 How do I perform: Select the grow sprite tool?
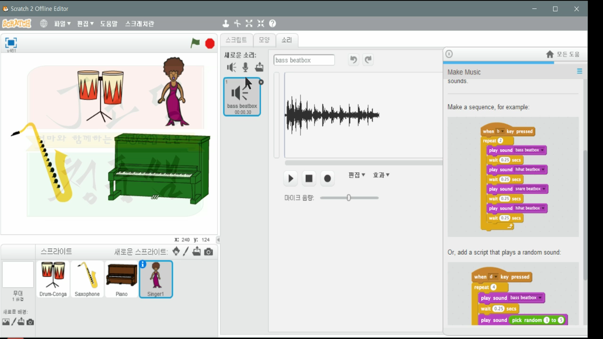pyautogui.click(x=249, y=24)
